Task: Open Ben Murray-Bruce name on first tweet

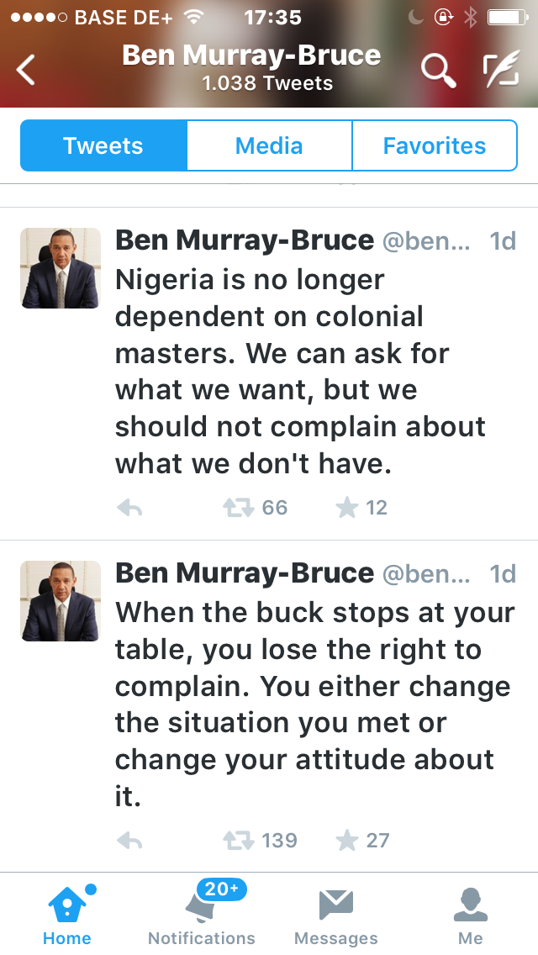Action: [245, 240]
